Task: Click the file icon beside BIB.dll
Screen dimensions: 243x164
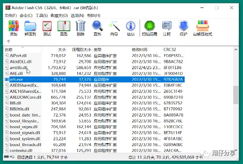Action: (x=7, y=103)
